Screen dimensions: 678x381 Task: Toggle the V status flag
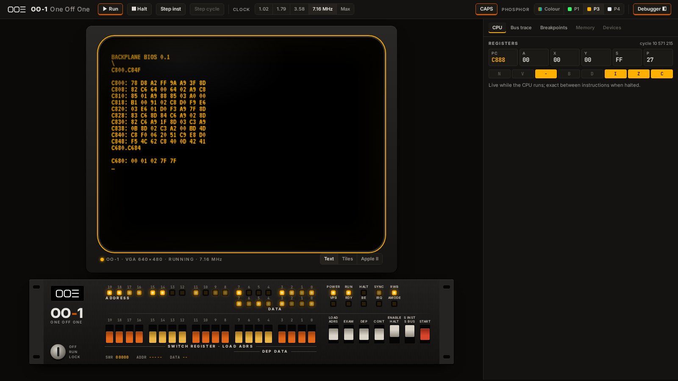[x=522, y=74]
